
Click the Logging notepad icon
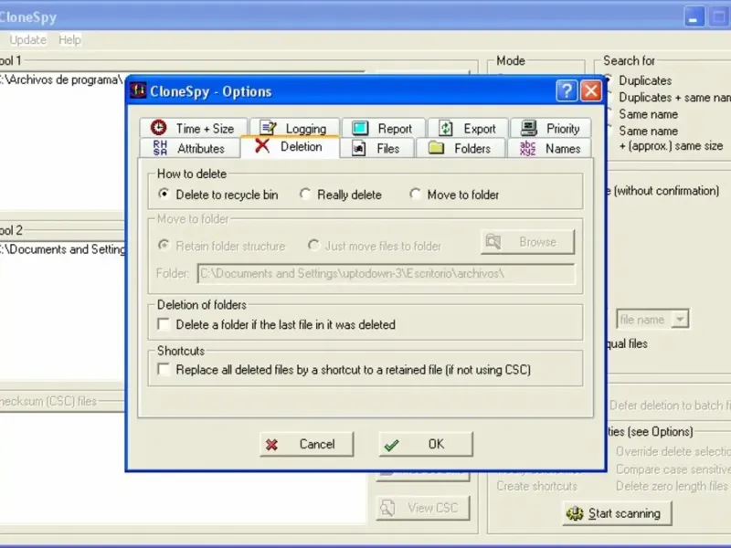coord(269,127)
